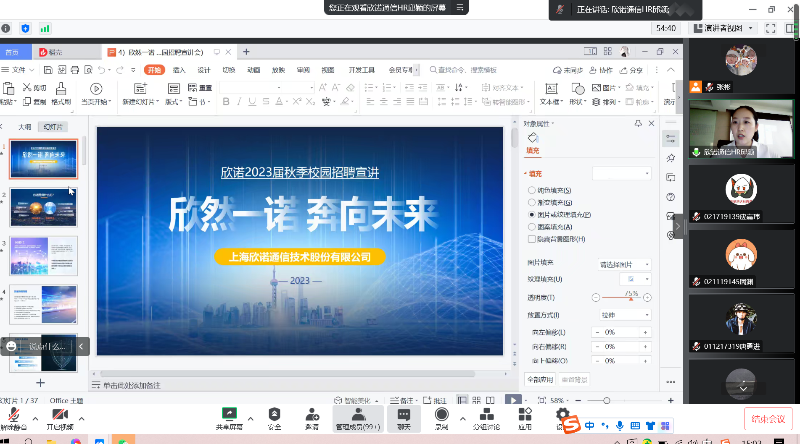The image size is (800, 444).
Task: Apply Underline formatting
Action: [x=252, y=102]
